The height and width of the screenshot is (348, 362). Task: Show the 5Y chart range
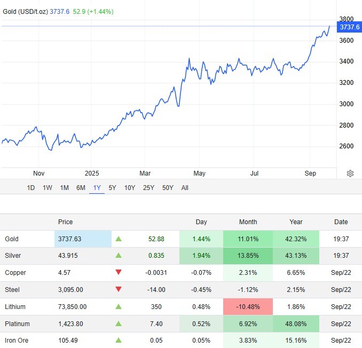(x=112, y=188)
